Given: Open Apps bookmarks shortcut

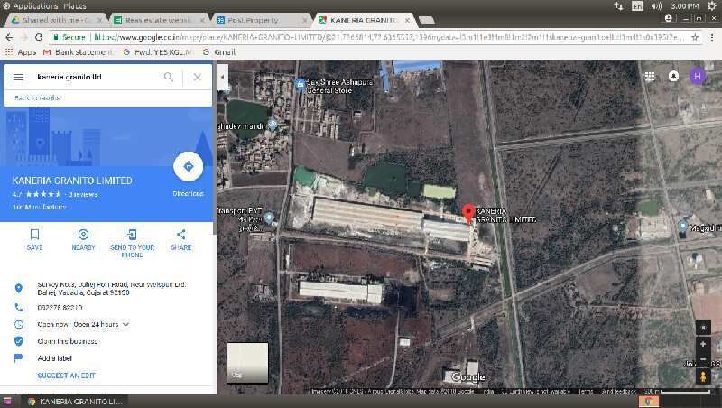Looking at the screenshot, I should point(20,52).
